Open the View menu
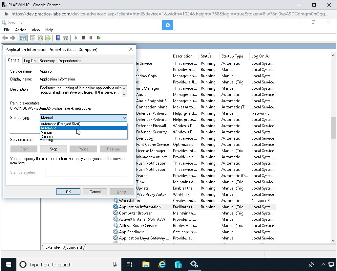 tap(36, 30)
